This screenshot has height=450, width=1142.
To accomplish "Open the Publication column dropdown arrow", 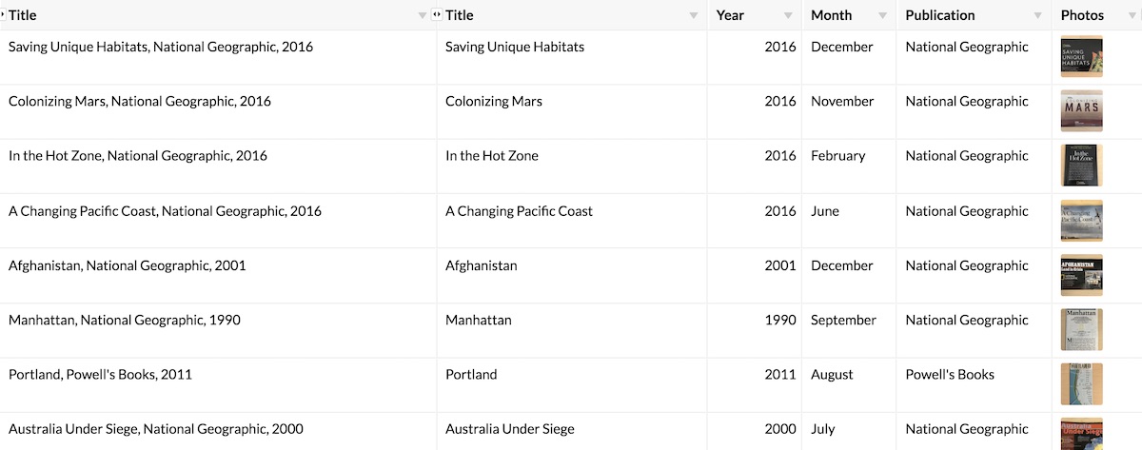I will tap(1038, 16).
